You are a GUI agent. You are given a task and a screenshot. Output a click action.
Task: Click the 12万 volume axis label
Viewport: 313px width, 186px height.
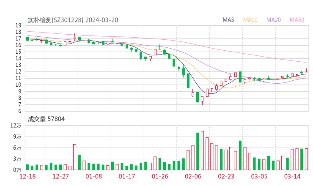pyautogui.click(x=16, y=126)
